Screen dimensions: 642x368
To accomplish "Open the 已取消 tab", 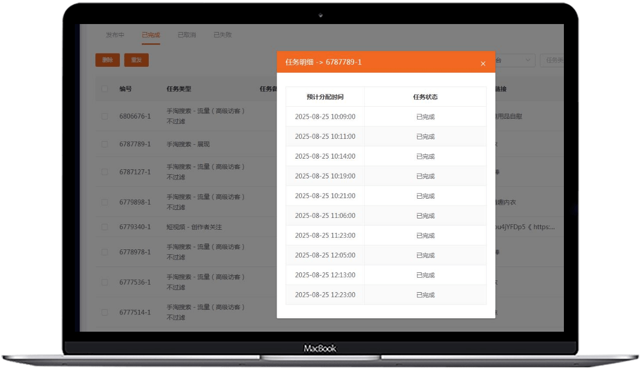I will 187,35.
